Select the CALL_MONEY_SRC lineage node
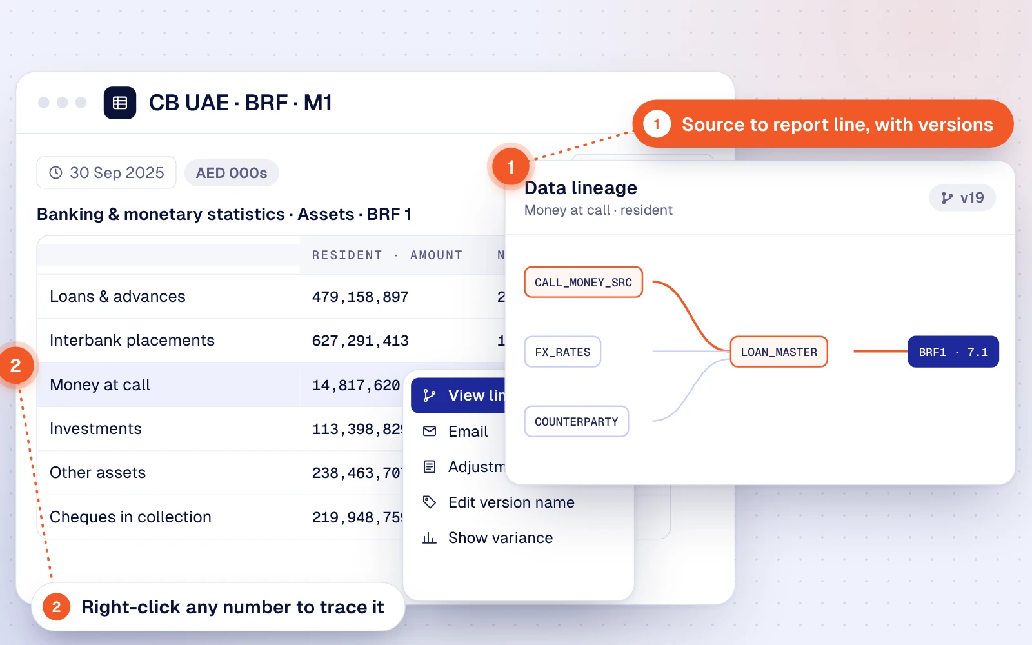 coord(583,283)
